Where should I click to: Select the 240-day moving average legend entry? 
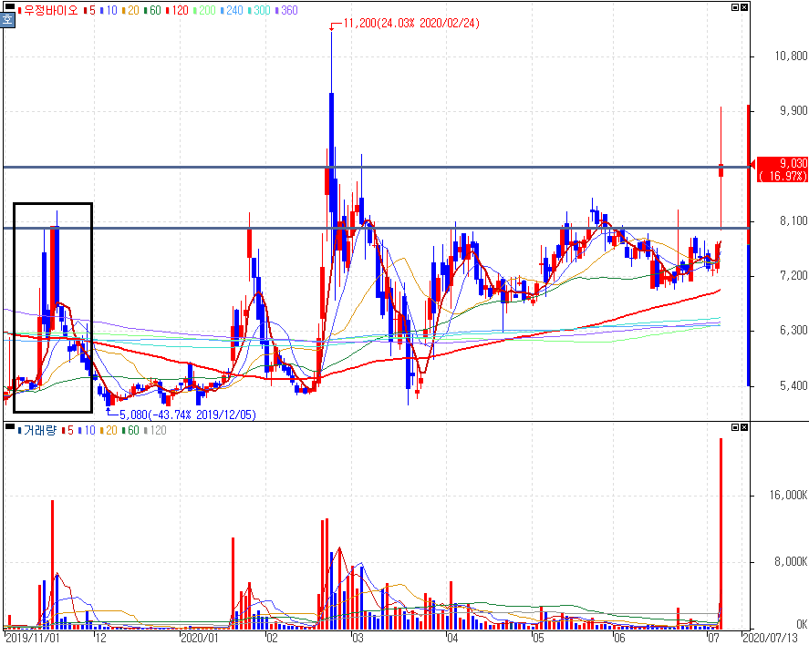pyautogui.click(x=232, y=10)
